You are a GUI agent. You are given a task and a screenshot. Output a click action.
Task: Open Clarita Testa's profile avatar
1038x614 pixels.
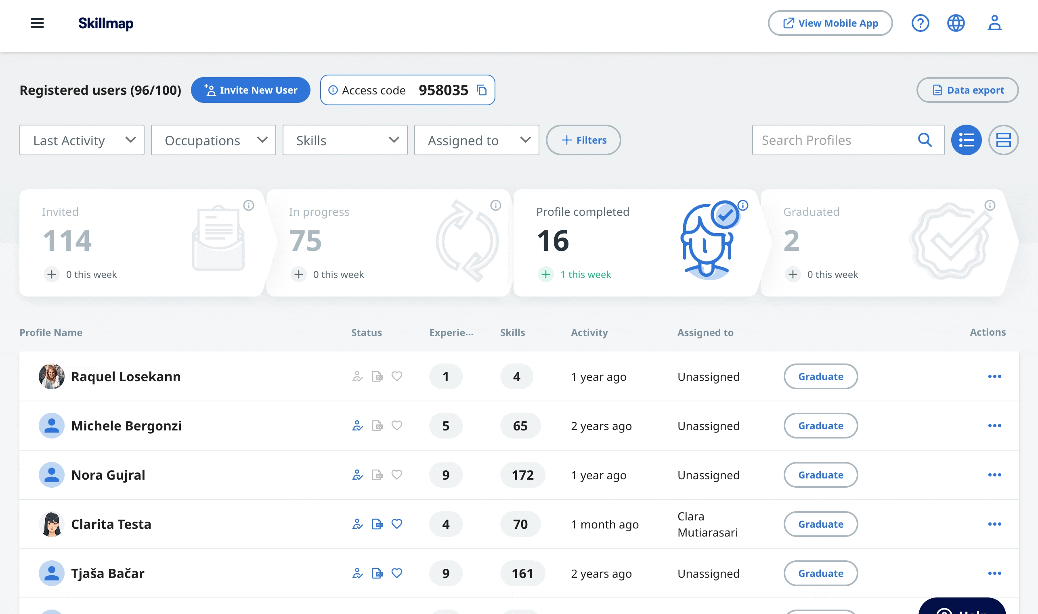point(52,524)
